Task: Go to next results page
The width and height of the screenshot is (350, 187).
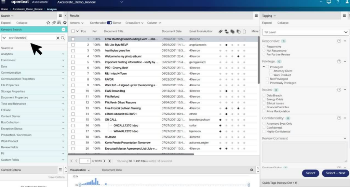Action: coord(105,161)
